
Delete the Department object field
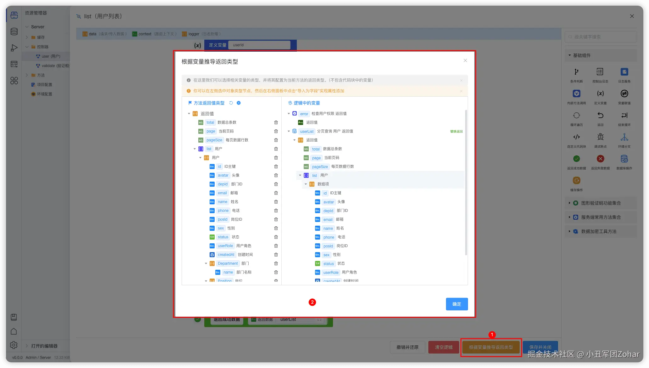pyautogui.click(x=276, y=263)
